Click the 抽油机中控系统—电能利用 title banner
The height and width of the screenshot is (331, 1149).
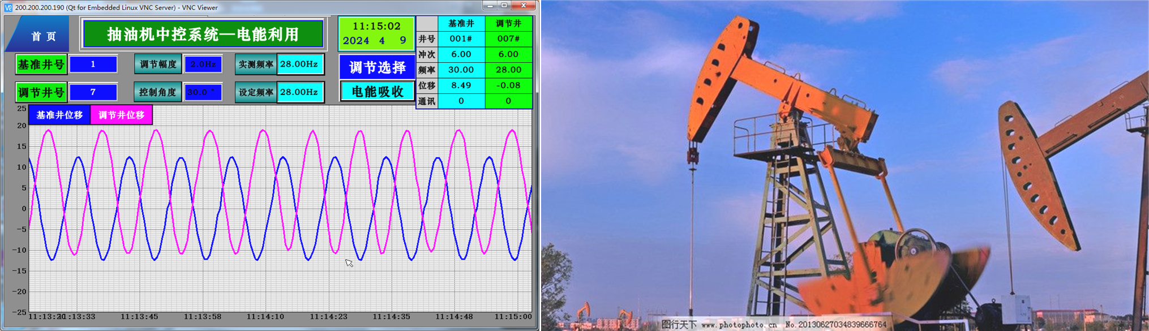(203, 34)
